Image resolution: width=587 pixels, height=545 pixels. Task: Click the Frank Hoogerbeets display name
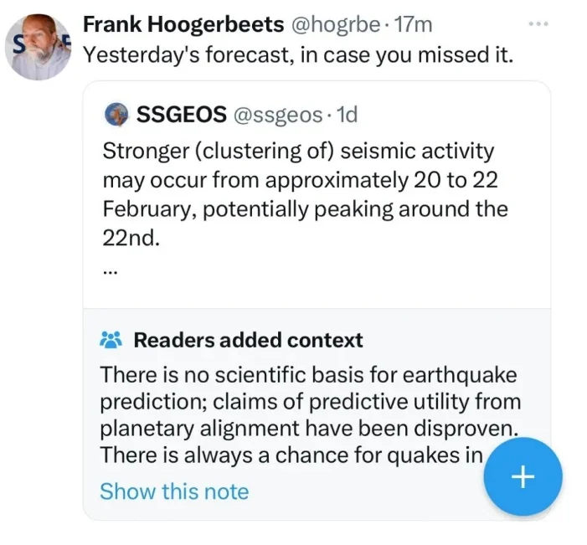[x=183, y=25]
